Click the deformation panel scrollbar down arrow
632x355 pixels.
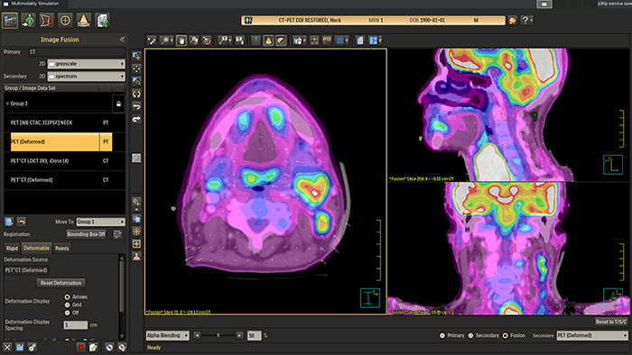click(x=122, y=336)
